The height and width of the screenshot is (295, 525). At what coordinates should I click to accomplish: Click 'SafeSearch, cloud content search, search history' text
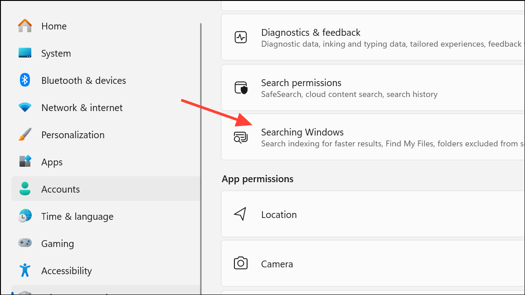[349, 94]
